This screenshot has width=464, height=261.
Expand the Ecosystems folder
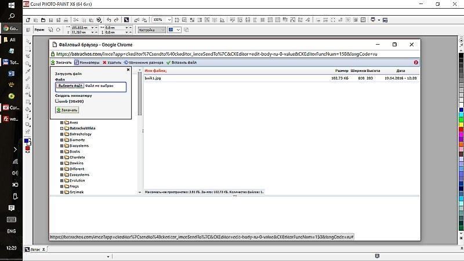pyautogui.click(x=61, y=175)
